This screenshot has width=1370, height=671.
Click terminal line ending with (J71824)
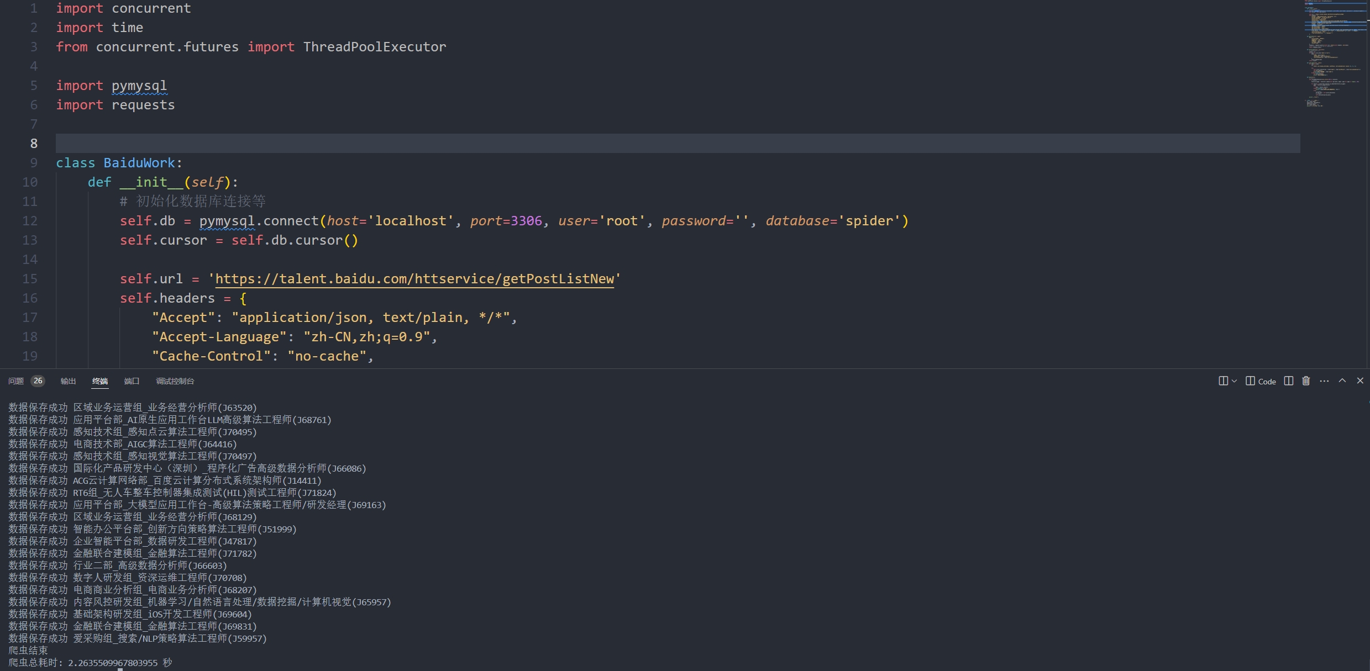click(172, 493)
